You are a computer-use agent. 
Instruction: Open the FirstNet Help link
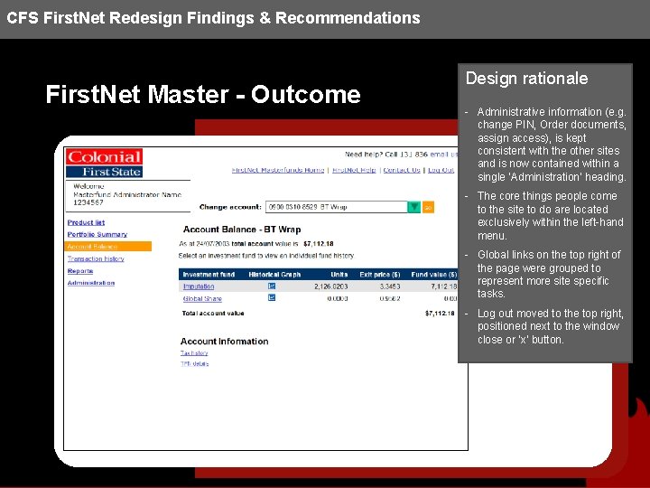click(x=354, y=170)
